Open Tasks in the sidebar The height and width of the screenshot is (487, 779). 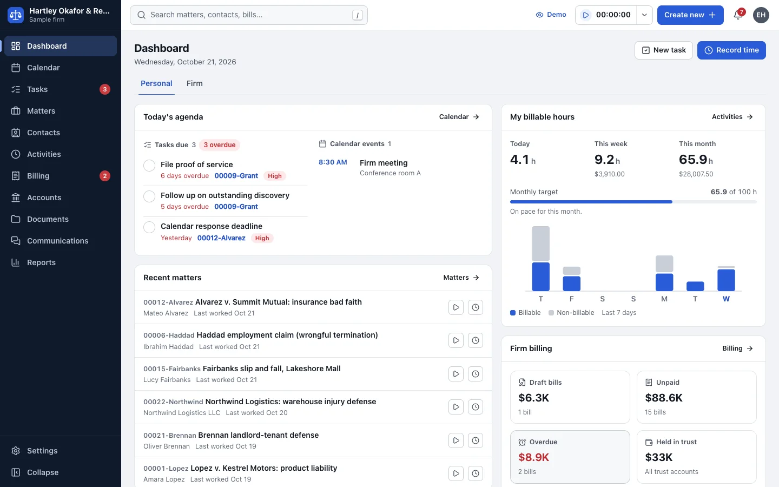coord(61,89)
